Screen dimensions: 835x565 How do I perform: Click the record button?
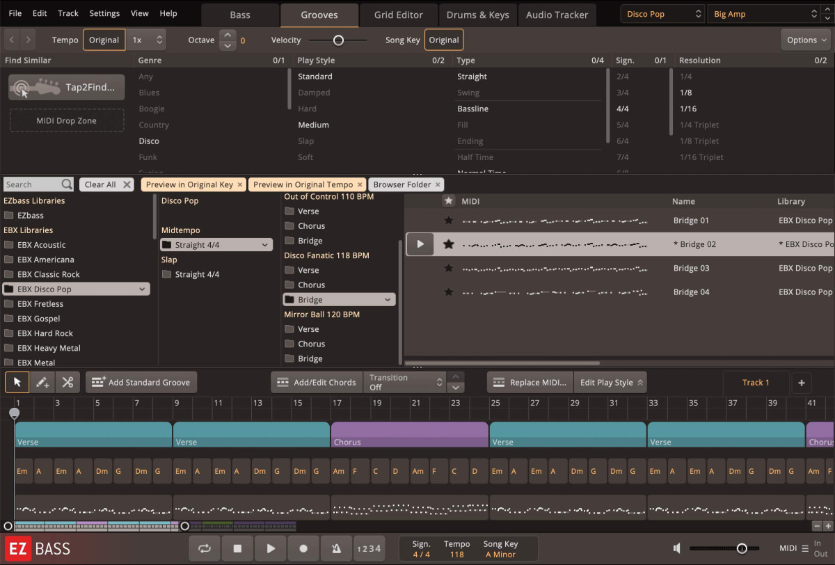point(303,548)
